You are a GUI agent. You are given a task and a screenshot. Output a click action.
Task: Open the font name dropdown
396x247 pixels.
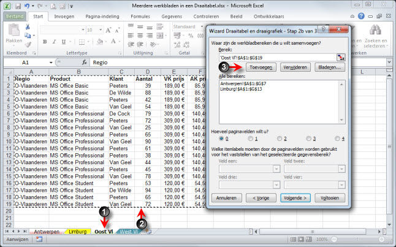point(83,30)
